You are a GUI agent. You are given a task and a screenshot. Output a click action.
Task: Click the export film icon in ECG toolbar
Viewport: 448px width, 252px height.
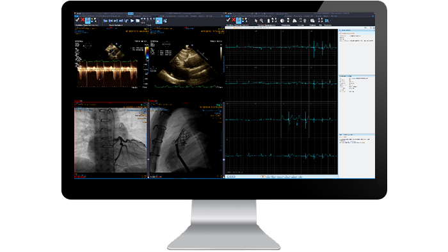(312, 21)
